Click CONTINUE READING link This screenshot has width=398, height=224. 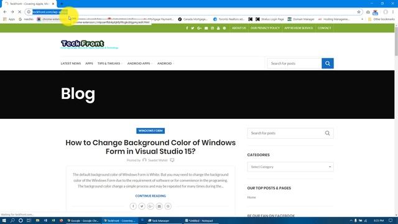coord(150,196)
